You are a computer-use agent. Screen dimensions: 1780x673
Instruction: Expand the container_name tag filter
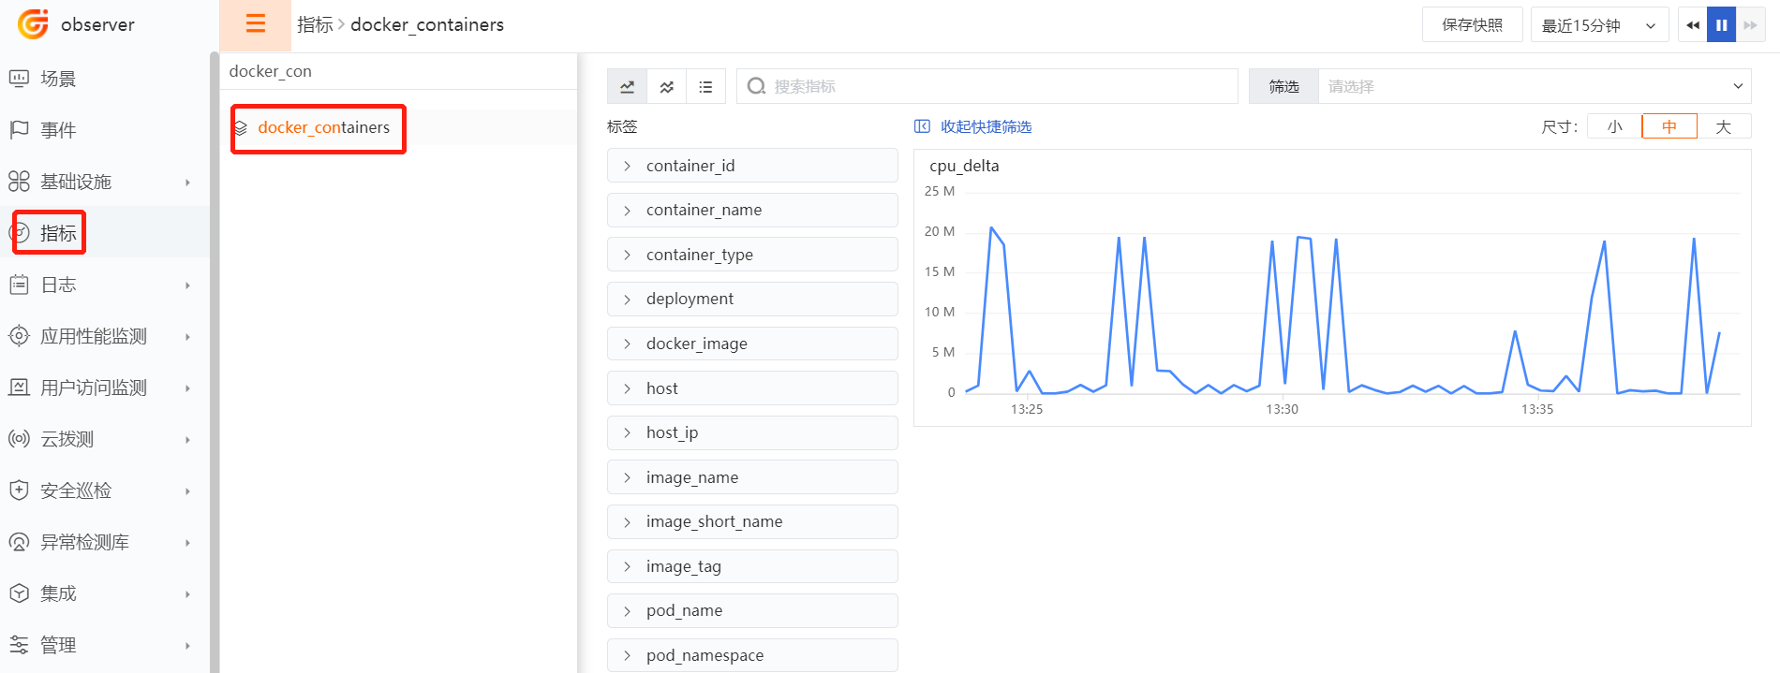click(751, 210)
